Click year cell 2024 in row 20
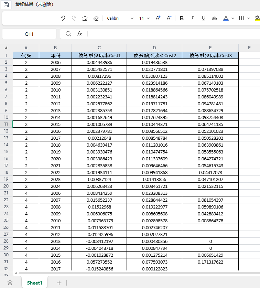Viewport: 260px width, 288px height. pyautogui.click(x=55, y=186)
